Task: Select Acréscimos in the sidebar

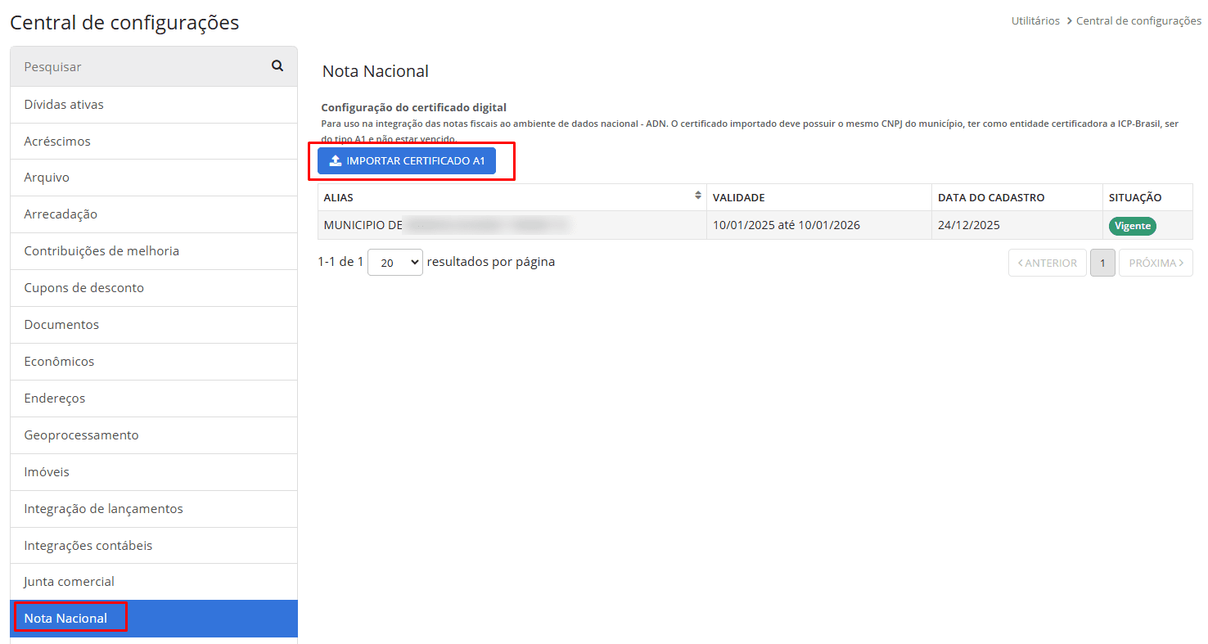Action: 57,142
